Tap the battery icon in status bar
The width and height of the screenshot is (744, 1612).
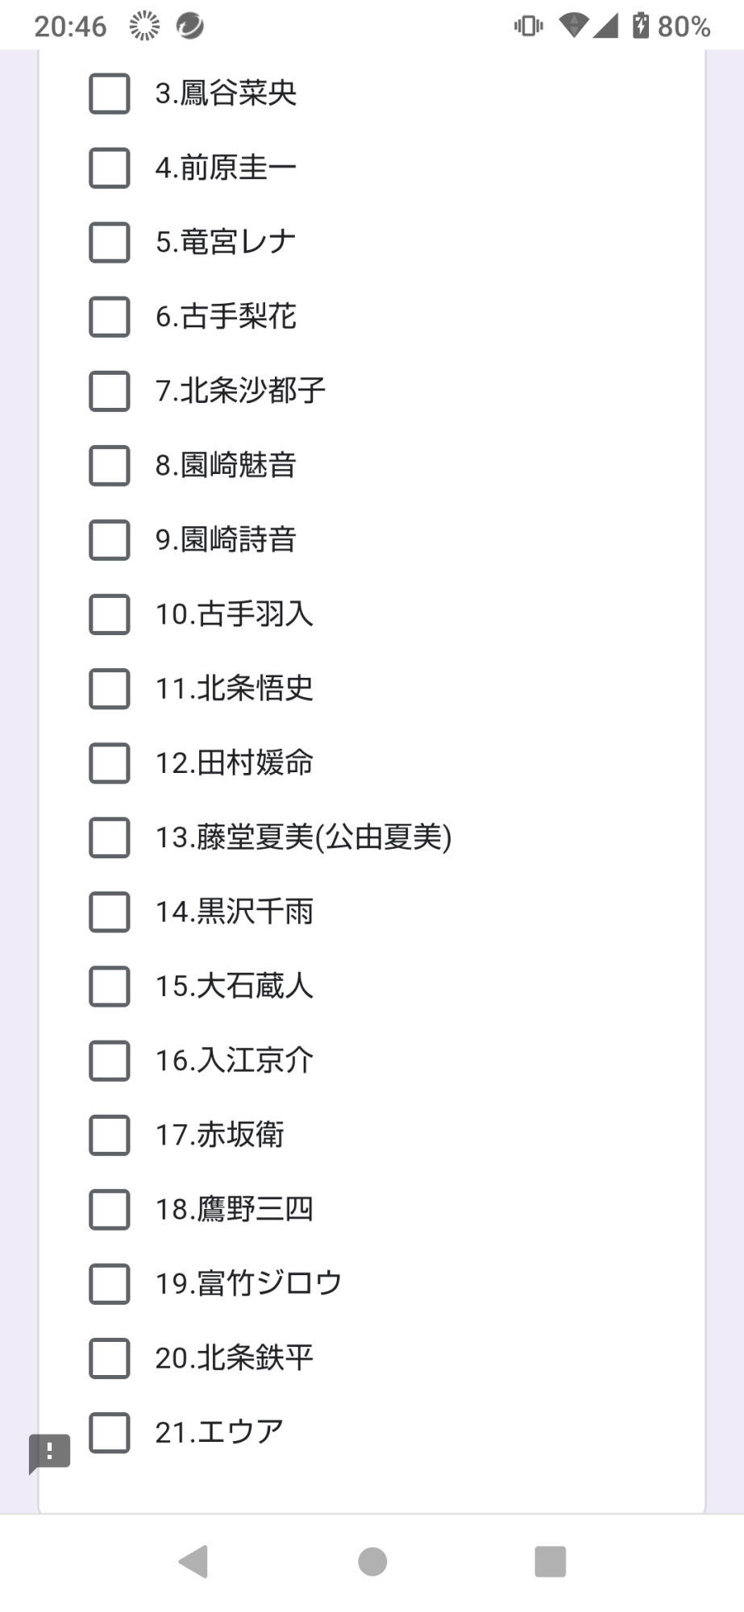(x=640, y=26)
